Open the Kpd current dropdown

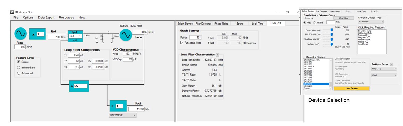pyautogui.click(x=80, y=36)
